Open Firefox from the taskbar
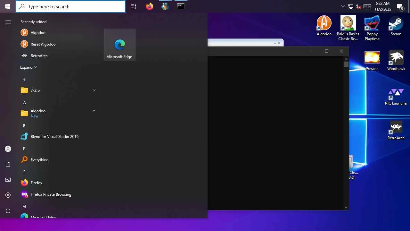Viewport: 410px width, 231px height. (150, 6)
